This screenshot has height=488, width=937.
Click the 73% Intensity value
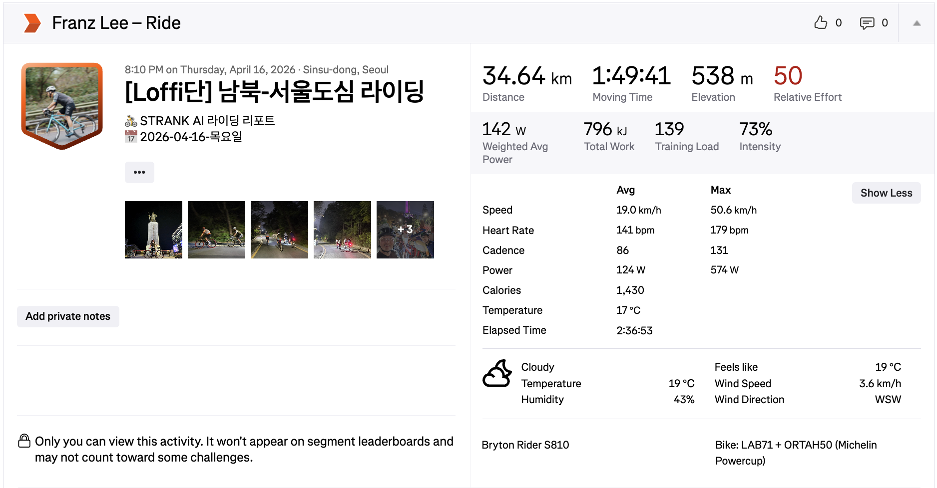756,130
